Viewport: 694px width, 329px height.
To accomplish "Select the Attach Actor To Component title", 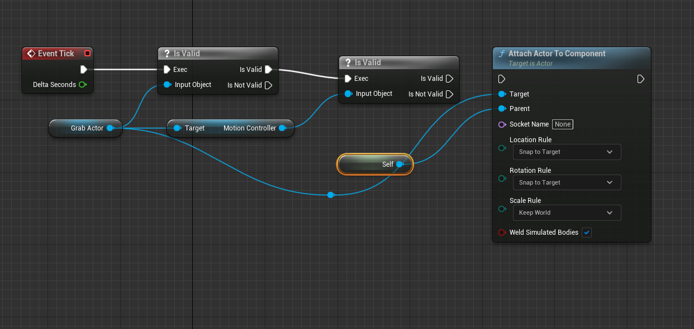I will 557,54.
